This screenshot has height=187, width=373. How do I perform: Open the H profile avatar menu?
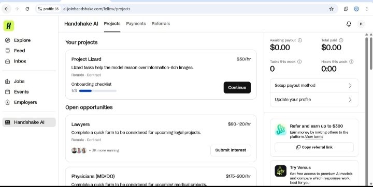coord(361,24)
